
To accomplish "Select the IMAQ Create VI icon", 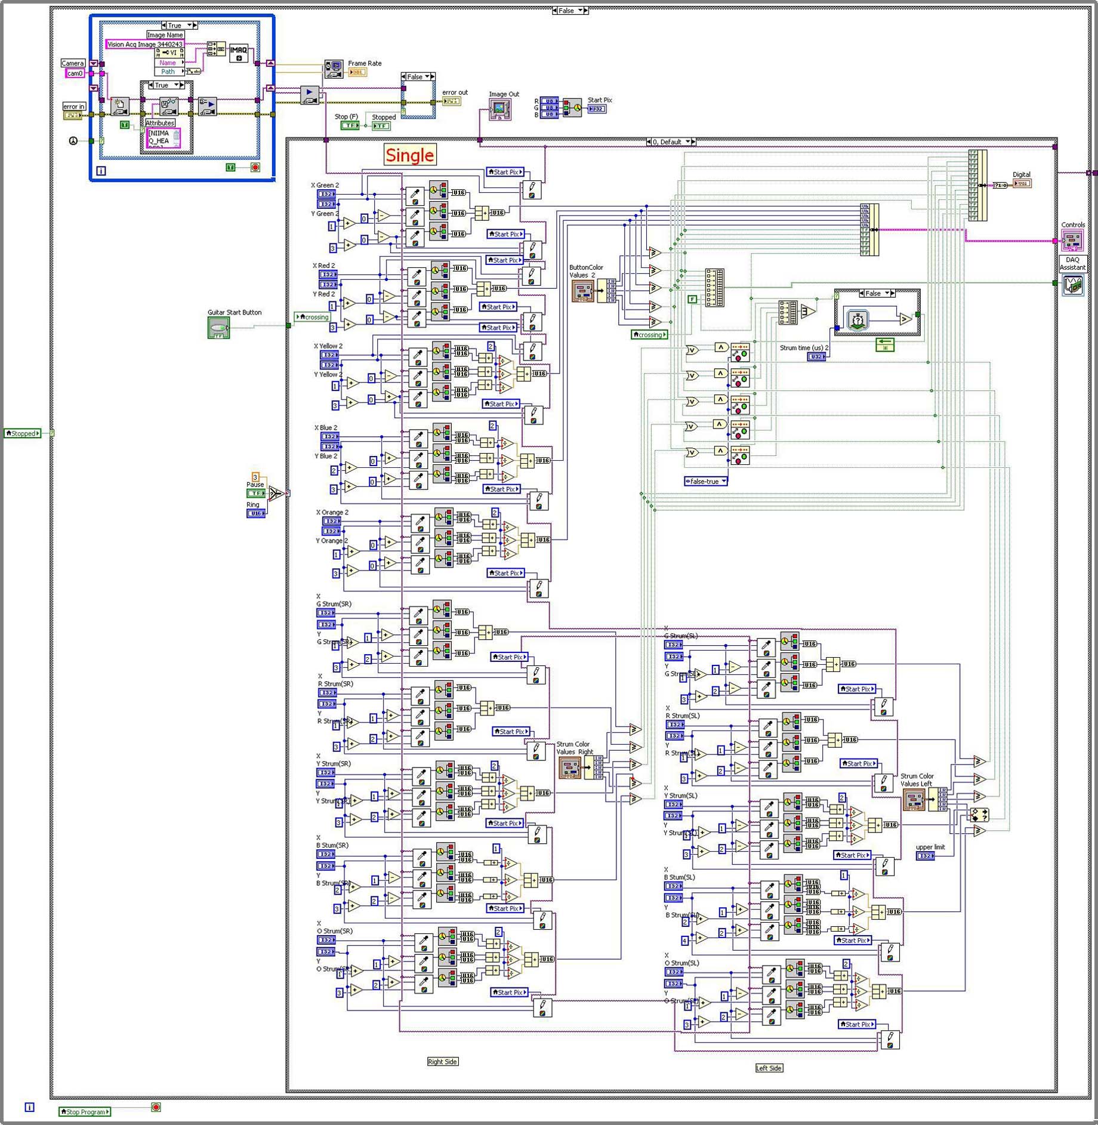I will (x=239, y=53).
